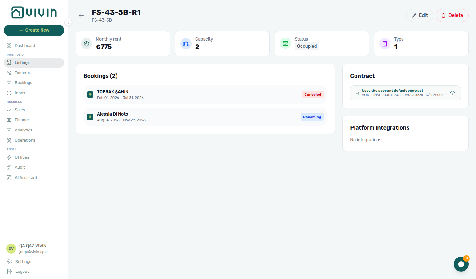Click the Logout exit icon
The image size is (476, 279).
[x=9, y=272]
